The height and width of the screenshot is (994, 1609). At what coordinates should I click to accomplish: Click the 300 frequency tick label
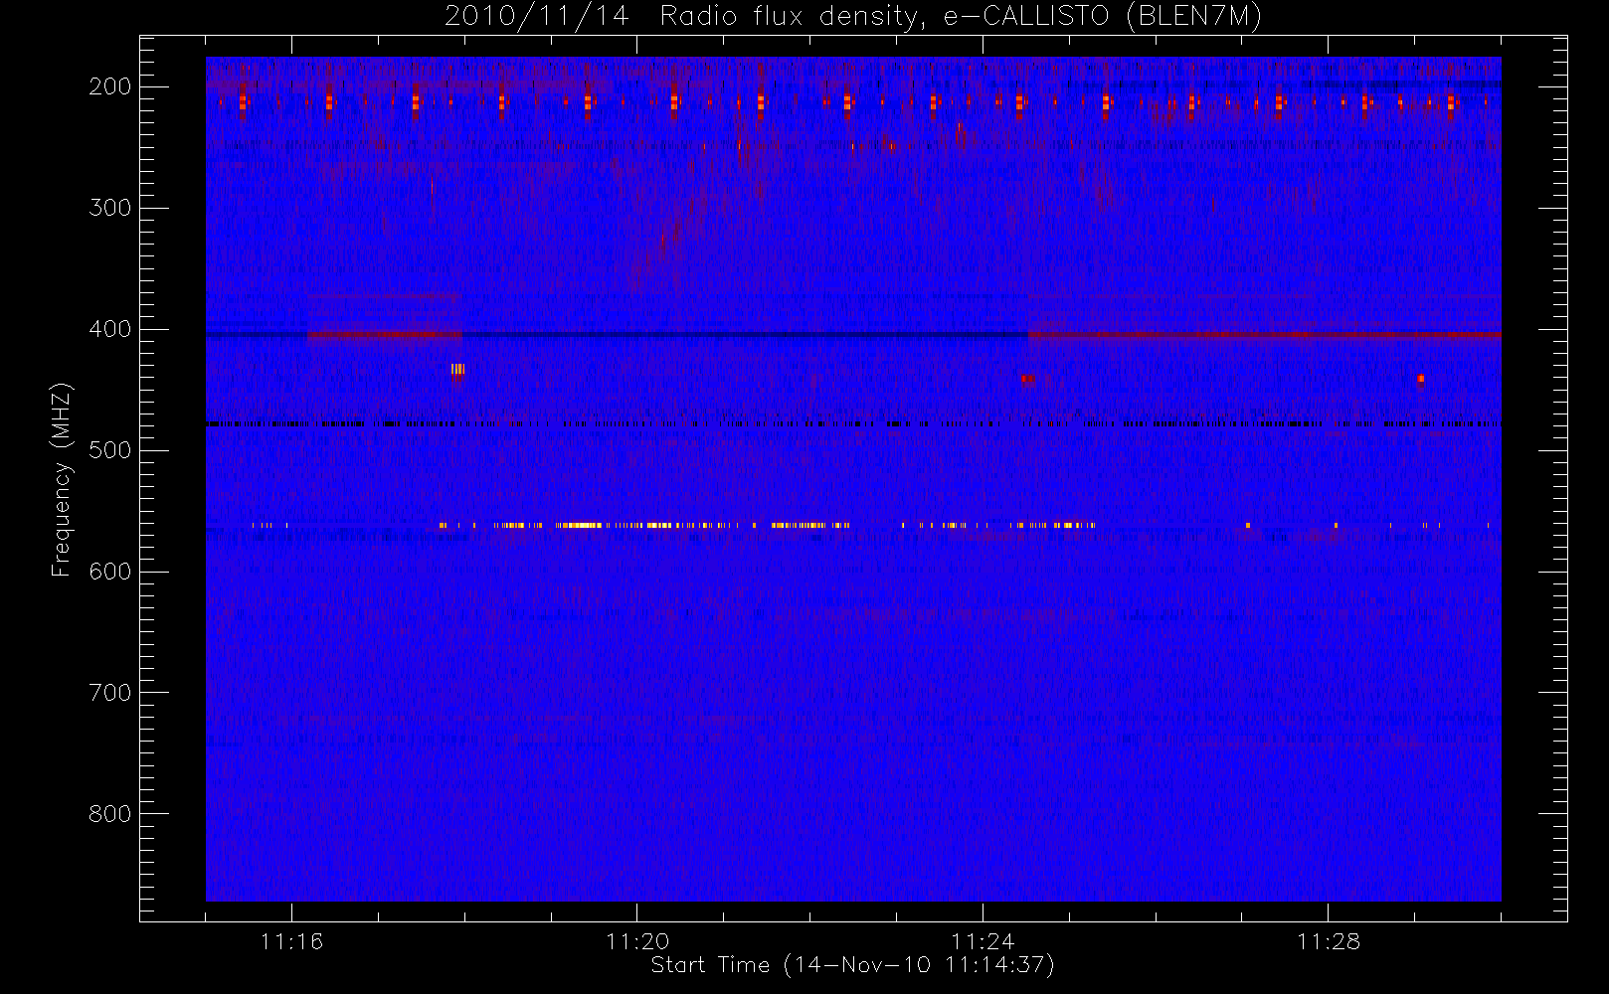point(110,208)
